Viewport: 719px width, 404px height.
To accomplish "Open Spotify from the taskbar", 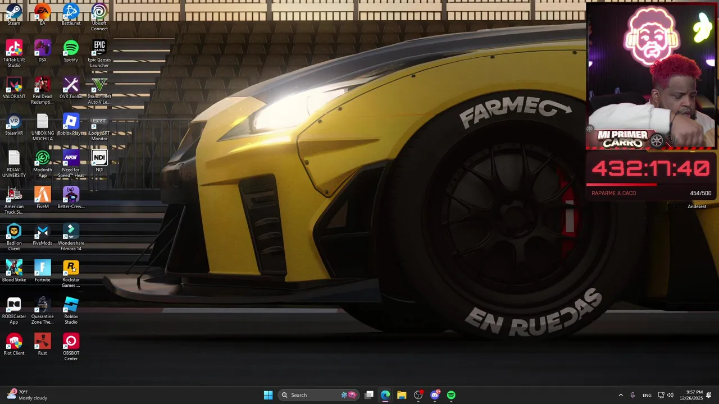I will [x=451, y=395].
